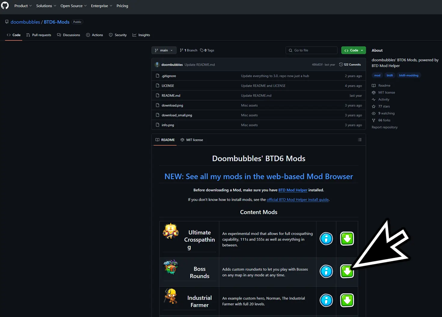Follow the BTD Mod Helper link

coord(293,190)
